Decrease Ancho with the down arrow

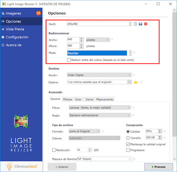[81, 41]
